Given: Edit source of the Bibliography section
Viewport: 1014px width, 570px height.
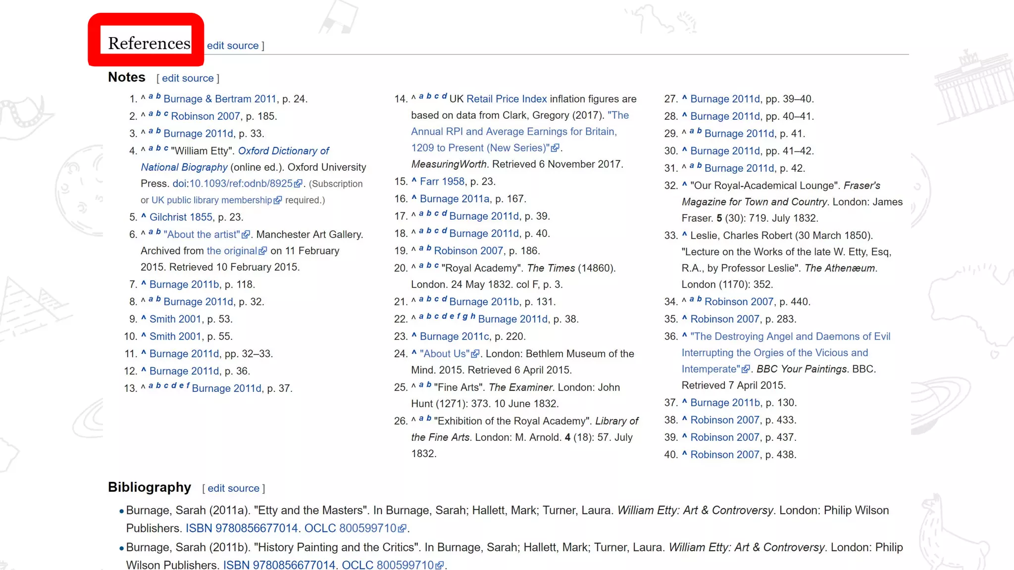Looking at the screenshot, I should pyautogui.click(x=233, y=488).
